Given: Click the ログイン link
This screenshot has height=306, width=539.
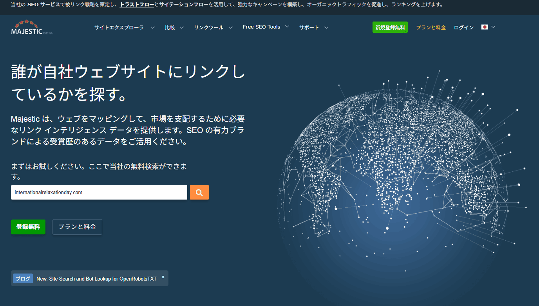Looking at the screenshot, I should coord(464,27).
